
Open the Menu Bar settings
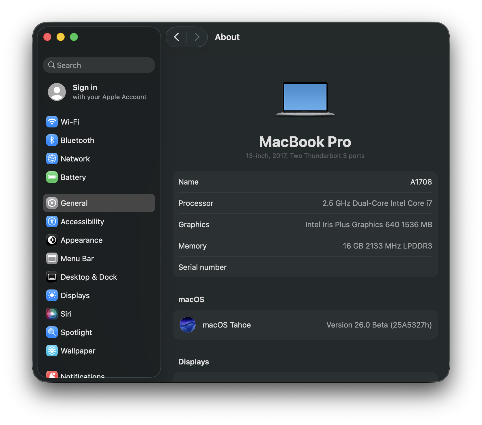click(x=99, y=259)
